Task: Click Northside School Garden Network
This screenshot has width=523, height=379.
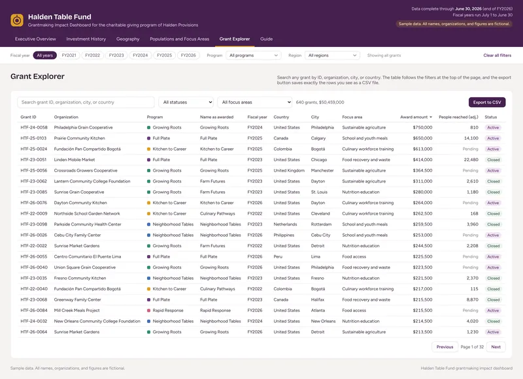Action: [x=87, y=213]
